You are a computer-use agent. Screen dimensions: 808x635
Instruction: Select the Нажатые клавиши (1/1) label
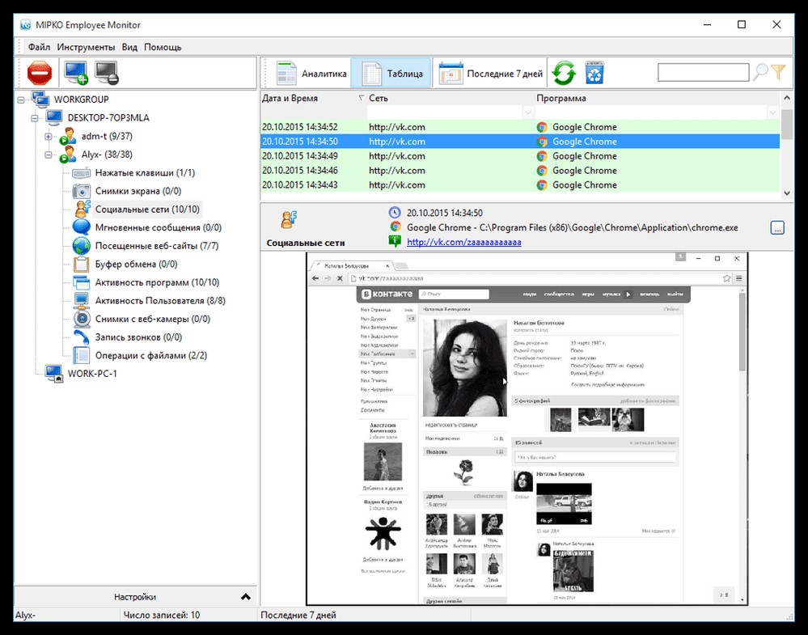click(x=145, y=172)
